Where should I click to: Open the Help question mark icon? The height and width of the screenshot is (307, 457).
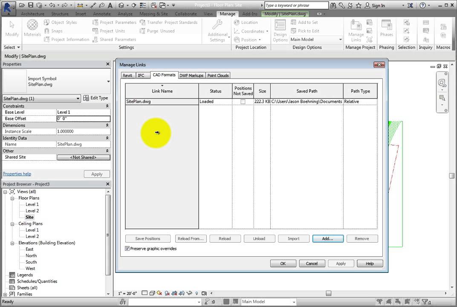422,5
